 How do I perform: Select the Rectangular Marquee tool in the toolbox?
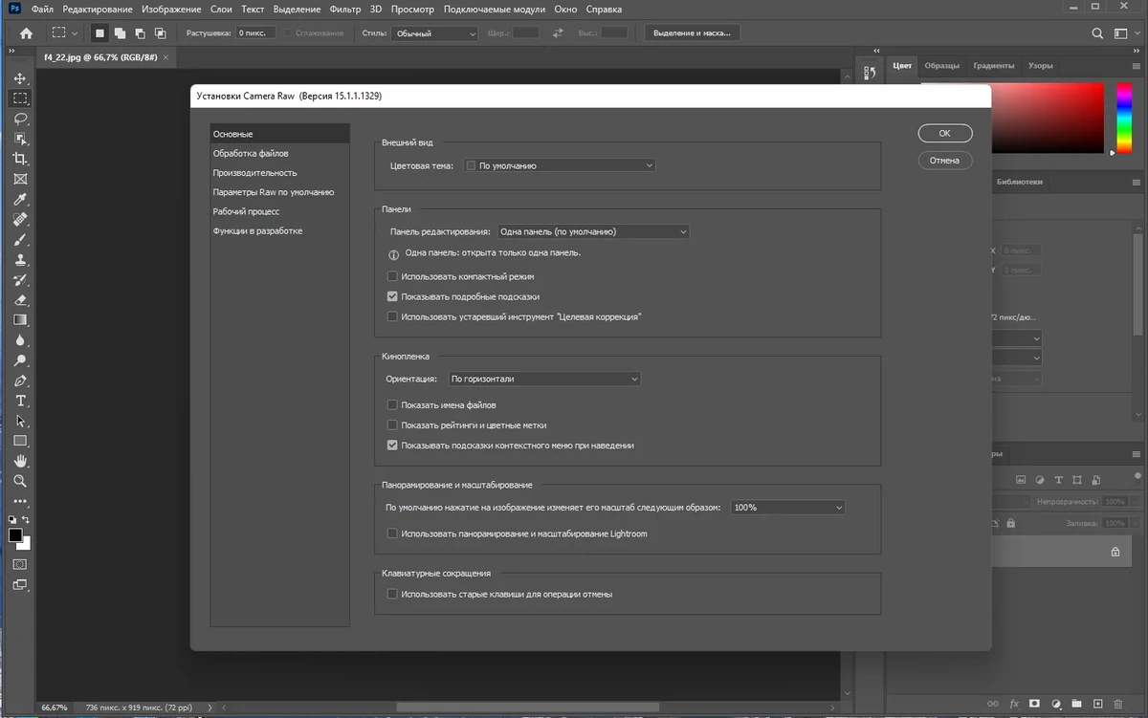(x=20, y=98)
